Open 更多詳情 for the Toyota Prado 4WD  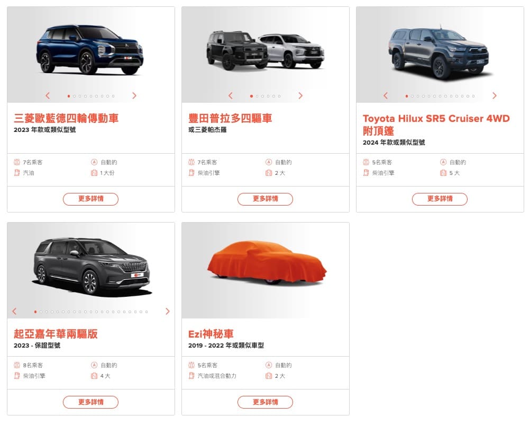(265, 199)
